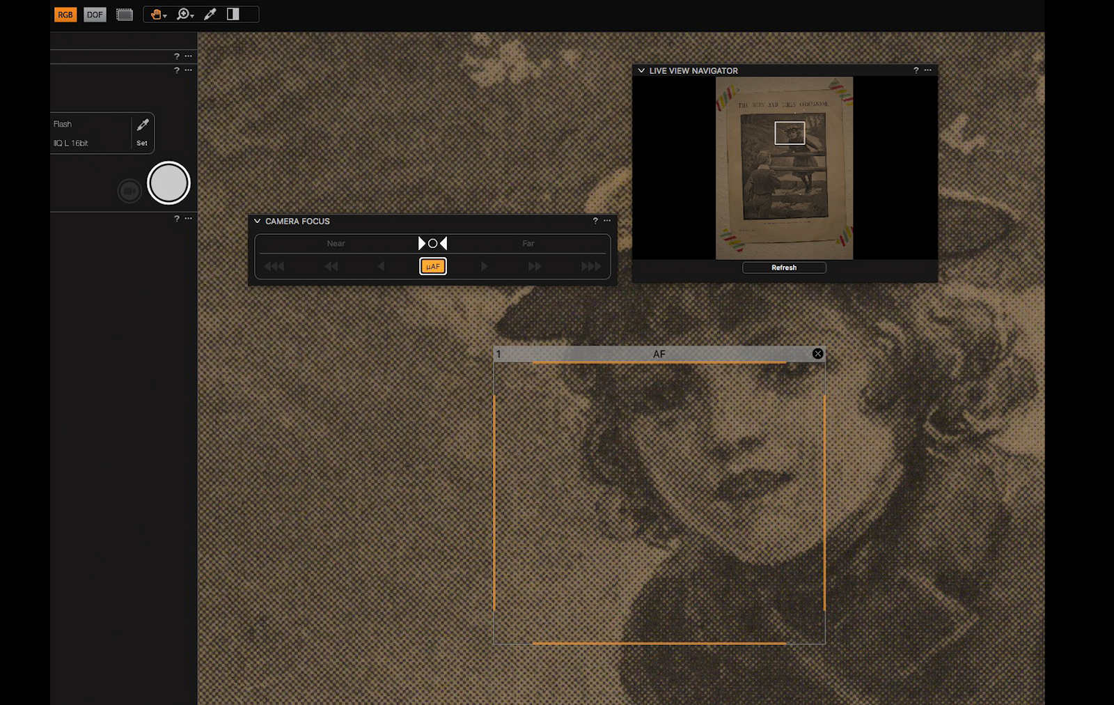The height and width of the screenshot is (705, 1114).
Task: Toggle the DOF view mode
Action: coord(95,15)
